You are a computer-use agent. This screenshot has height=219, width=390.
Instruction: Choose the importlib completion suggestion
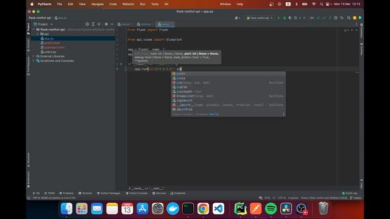point(228,109)
